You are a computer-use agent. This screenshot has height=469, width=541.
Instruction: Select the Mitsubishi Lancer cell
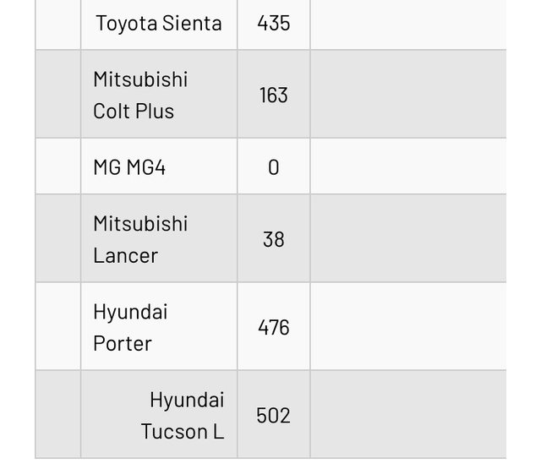(x=140, y=239)
